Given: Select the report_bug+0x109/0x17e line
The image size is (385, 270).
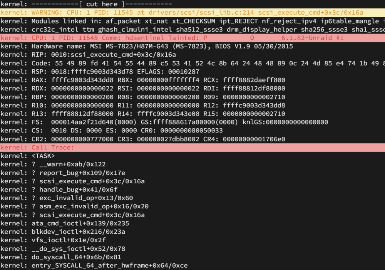Looking at the screenshot, I should pyautogui.click(x=192, y=173).
